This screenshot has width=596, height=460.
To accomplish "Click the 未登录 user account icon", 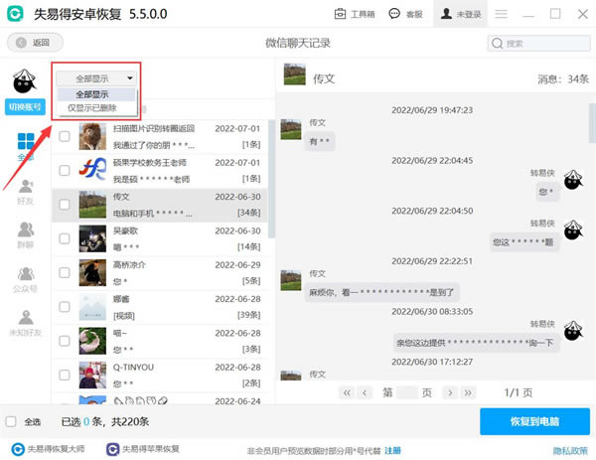I will tap(446, 14).
